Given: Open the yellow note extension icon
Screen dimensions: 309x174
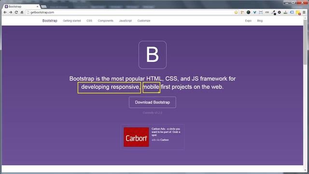Looking at the screenshot, I should 298,13.
